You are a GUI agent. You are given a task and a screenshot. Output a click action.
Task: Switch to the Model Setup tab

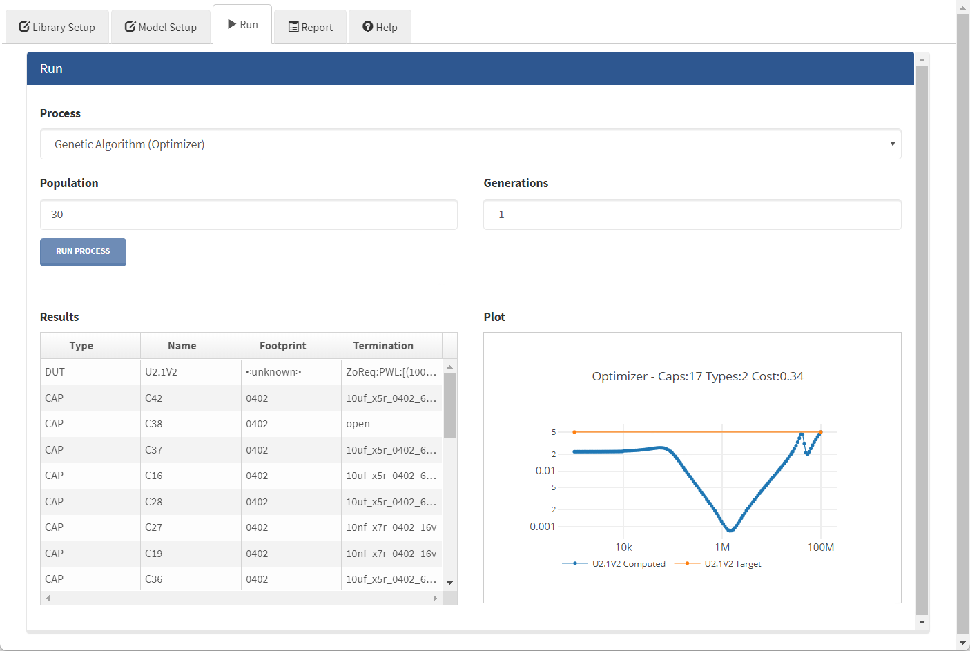pos(161,27)
